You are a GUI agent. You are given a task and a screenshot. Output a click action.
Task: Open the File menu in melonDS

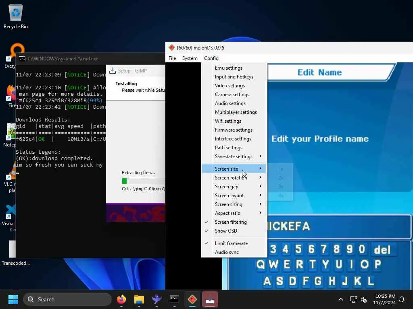click(172, 58)
